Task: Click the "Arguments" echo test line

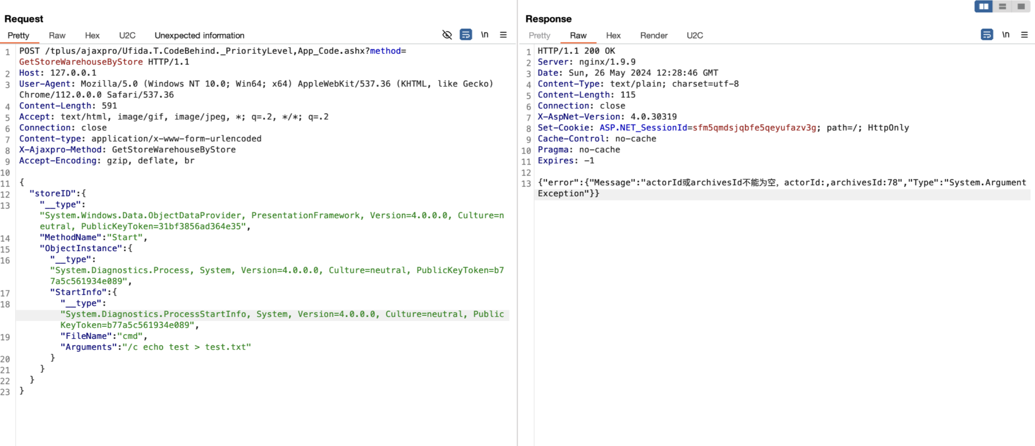Action: [x=156, y=347]
